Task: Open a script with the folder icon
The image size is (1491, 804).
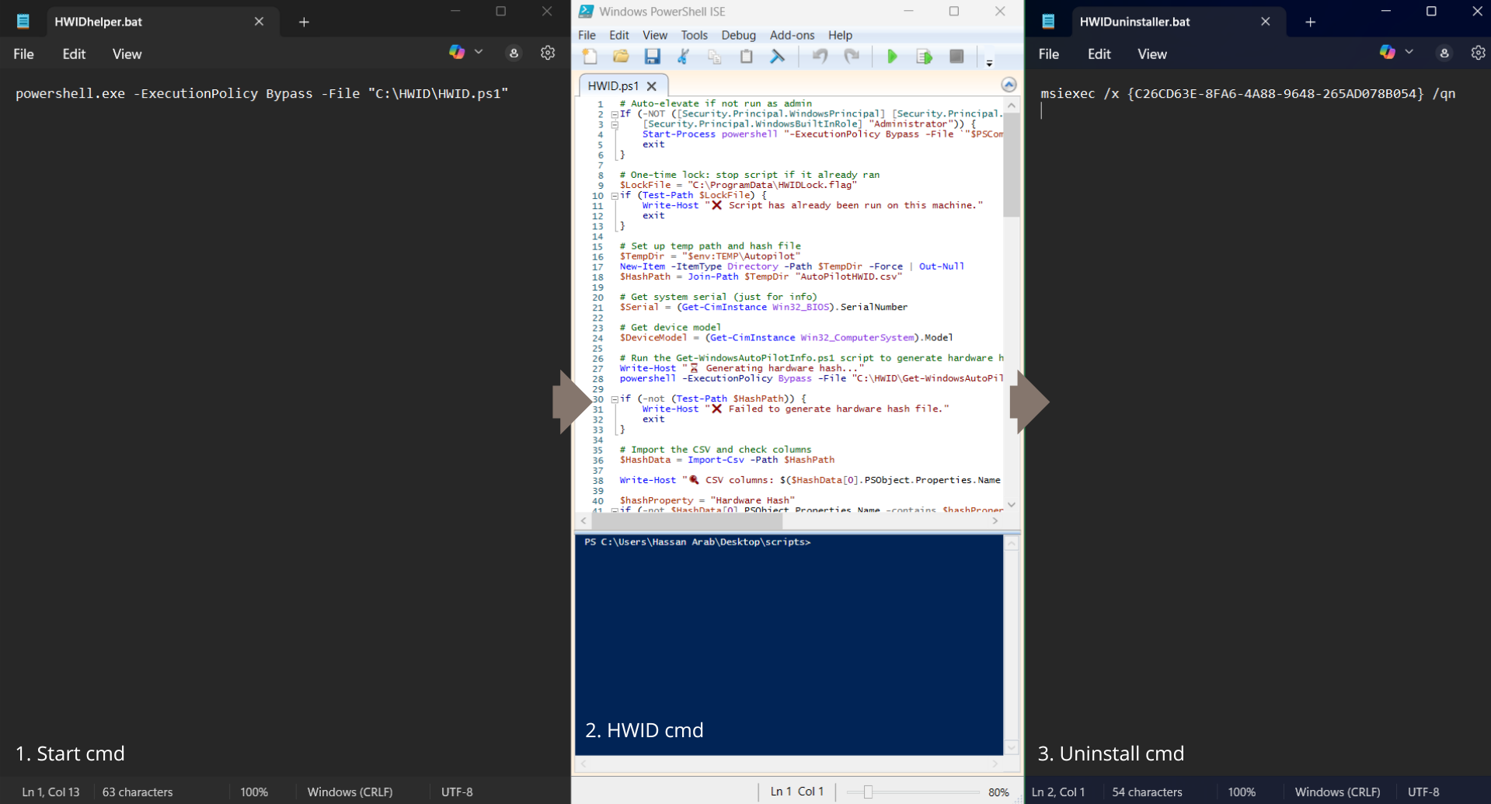Action: [x=621, y=57]
